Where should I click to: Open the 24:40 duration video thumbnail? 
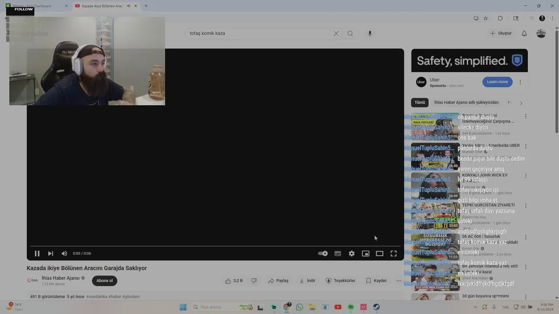(435, 157)
